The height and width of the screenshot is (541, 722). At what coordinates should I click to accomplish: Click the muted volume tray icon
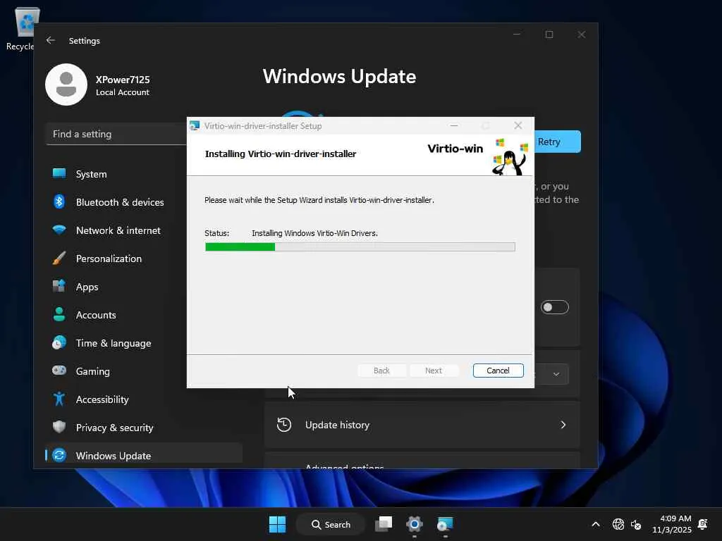pos(637,524)
